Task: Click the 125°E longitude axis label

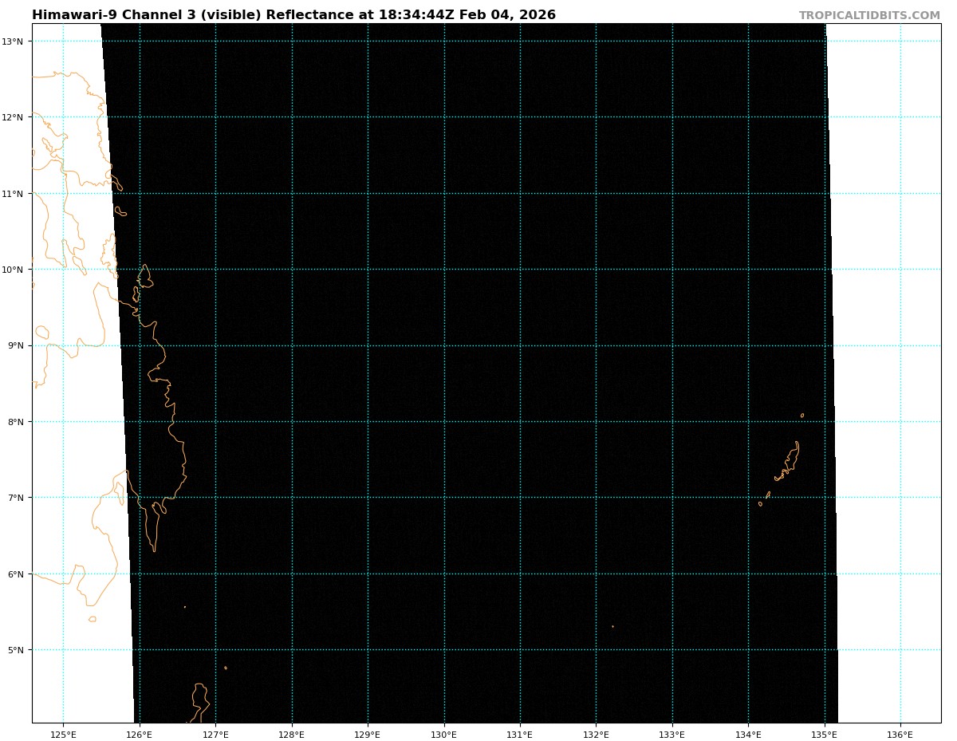Action: pyautogui.click(x=63, y=734)
